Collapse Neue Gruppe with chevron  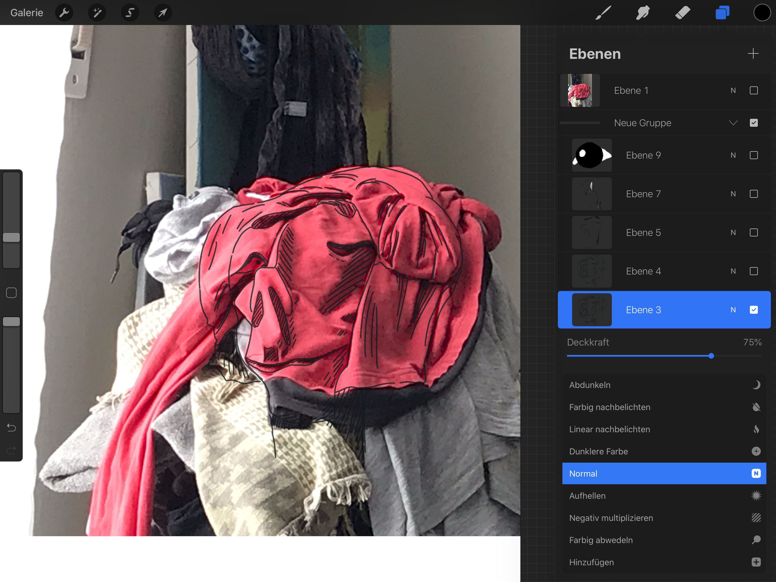[x=733, y=123]
